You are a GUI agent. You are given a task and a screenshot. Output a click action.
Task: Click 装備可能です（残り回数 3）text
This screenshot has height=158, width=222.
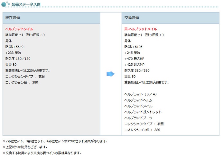[x=25, y=35]
